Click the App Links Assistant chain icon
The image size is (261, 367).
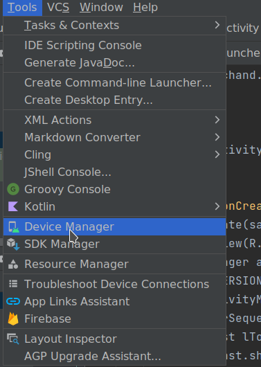click(13, 301)
